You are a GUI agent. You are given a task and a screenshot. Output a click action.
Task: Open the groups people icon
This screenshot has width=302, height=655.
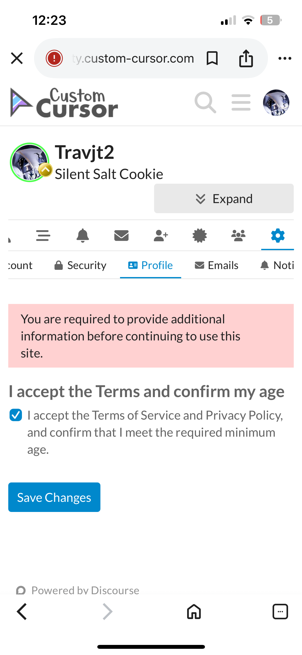click(238, 235)
